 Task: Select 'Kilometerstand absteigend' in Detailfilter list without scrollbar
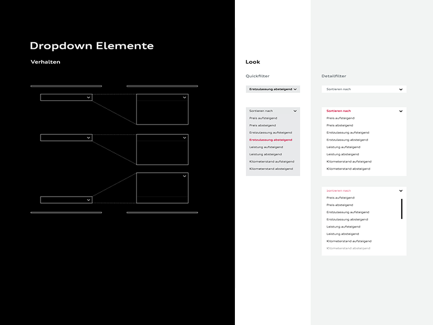(349, 168)
